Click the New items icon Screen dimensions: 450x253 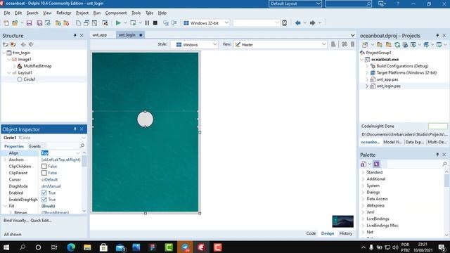[x=6, y=23]
